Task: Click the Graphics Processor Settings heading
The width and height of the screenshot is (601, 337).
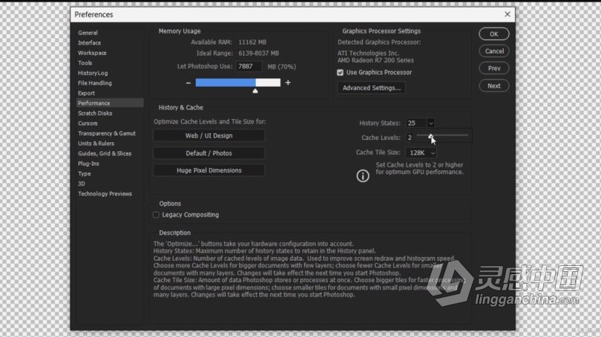Action: 381,31
